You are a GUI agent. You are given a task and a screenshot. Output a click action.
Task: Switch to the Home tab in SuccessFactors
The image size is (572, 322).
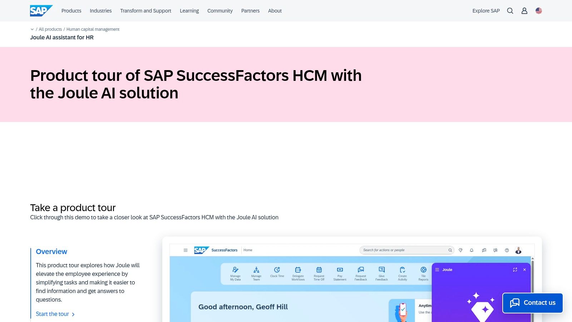tap(248, 250)
